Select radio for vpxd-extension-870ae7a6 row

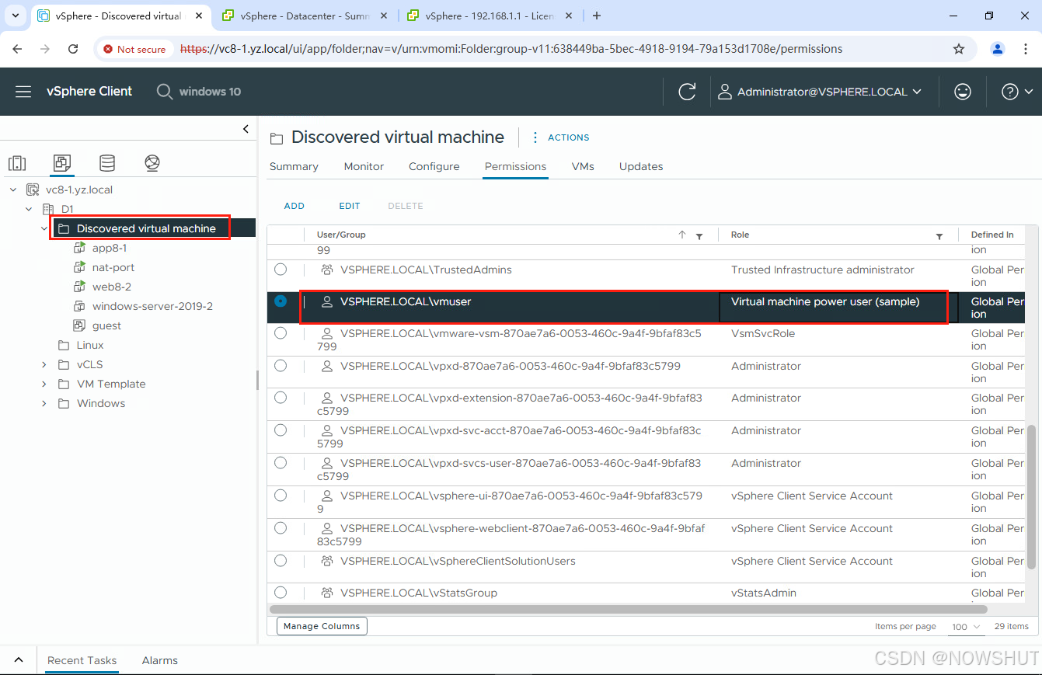[x=281, y=397]
